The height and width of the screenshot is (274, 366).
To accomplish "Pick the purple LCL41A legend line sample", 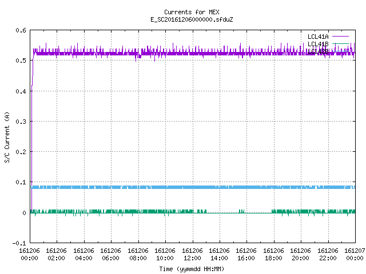I will pyautogui.click(x=340, y=37).
